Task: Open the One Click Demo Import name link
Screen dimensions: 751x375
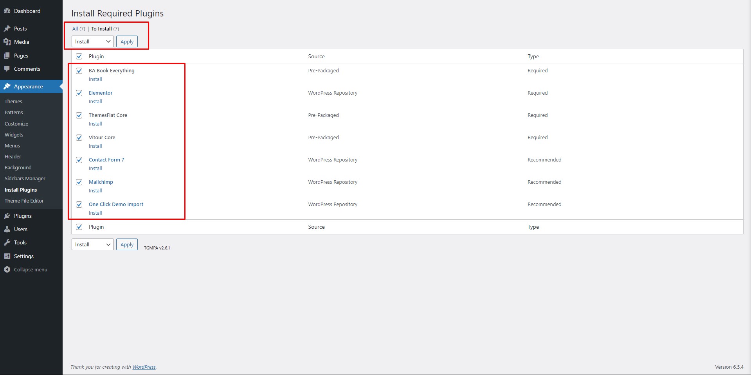Action: pyautogui.click(x=116, y=204)
